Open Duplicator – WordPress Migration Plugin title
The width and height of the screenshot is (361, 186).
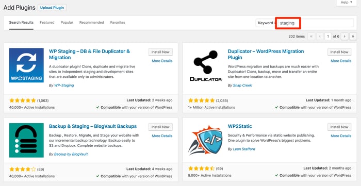click(x=266, y=54)
